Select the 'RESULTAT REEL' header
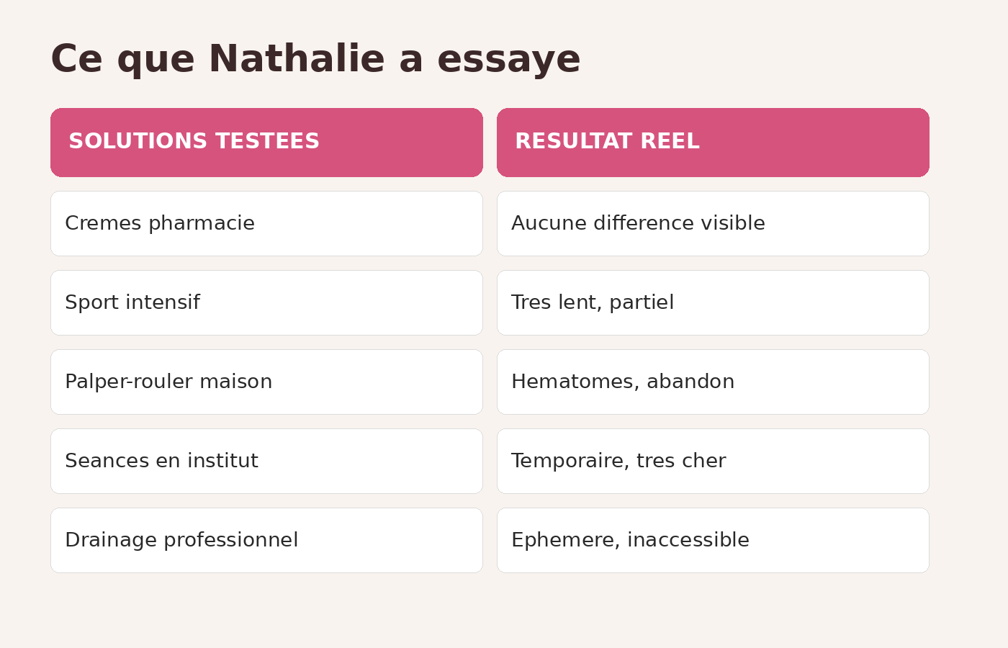Viewport: 1008px width, 648px height. pyautogui.click(x=713, y=143)
